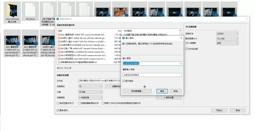This screenshot has width=255, height=131.
Task: Click the file icon of the s2m-020-maria-ozawa-encore row
Action: click(x=59, y=59)
